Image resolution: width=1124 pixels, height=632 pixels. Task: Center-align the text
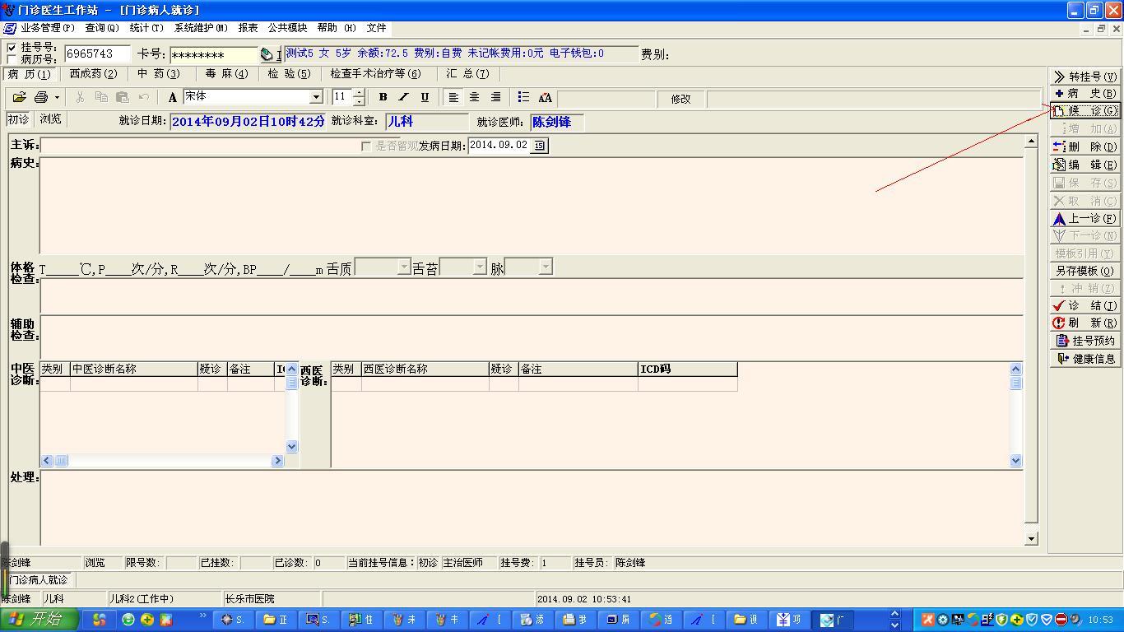pyautogui.click(x=475, y=97)
